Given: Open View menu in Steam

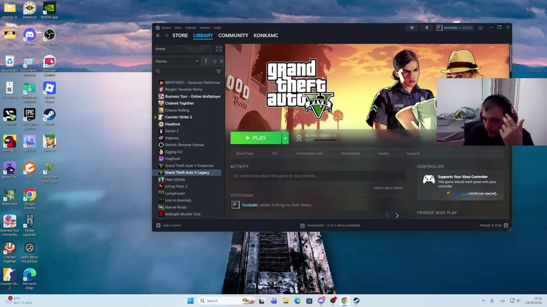Looking at the screenshot, I should tap(178, 28).
